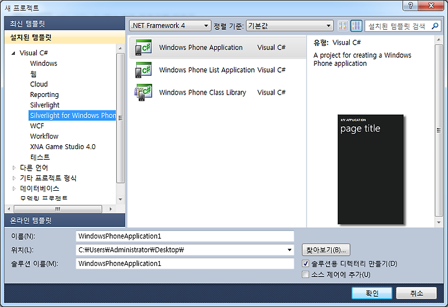The height and width of the screenshot is (307, 448).
Task: Select XNA Game Studio 4.0 item
Action: (63, 147)
